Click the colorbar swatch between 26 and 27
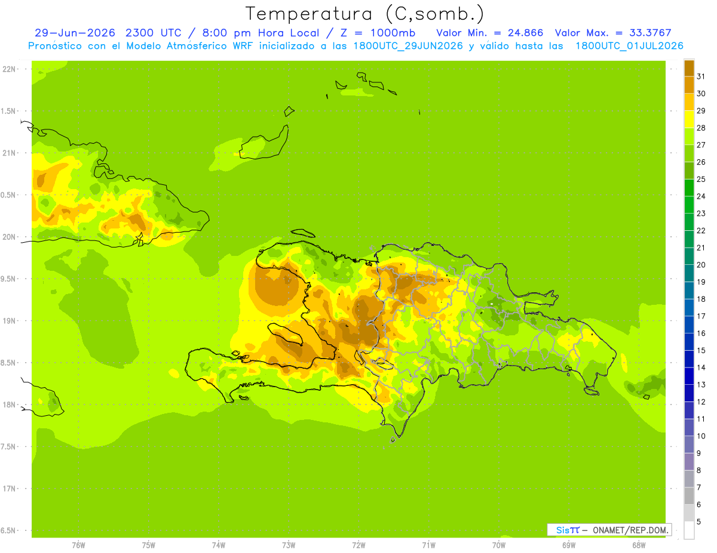The height and width of the screenshot is (553, 717). pos(689,153)
